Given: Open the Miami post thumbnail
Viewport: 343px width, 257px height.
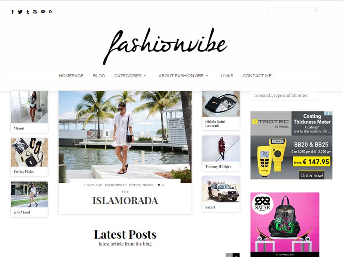Looking at the screenshot, I should pos(29,107).
